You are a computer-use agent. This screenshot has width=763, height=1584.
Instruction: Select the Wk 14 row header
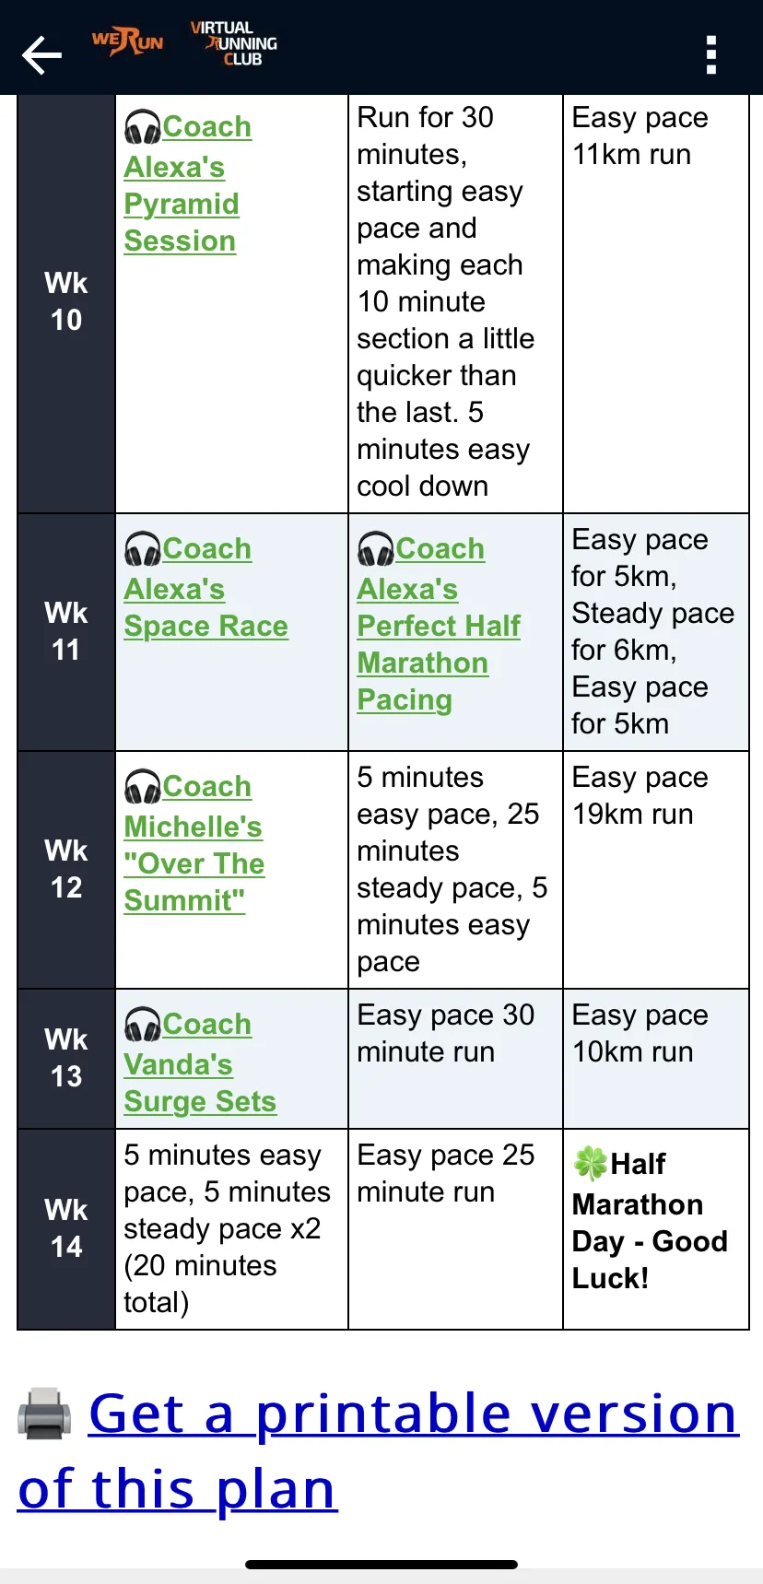click(x=66, y=1228)
